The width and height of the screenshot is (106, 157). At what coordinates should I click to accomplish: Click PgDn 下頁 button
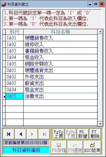[x=71, y=134]
